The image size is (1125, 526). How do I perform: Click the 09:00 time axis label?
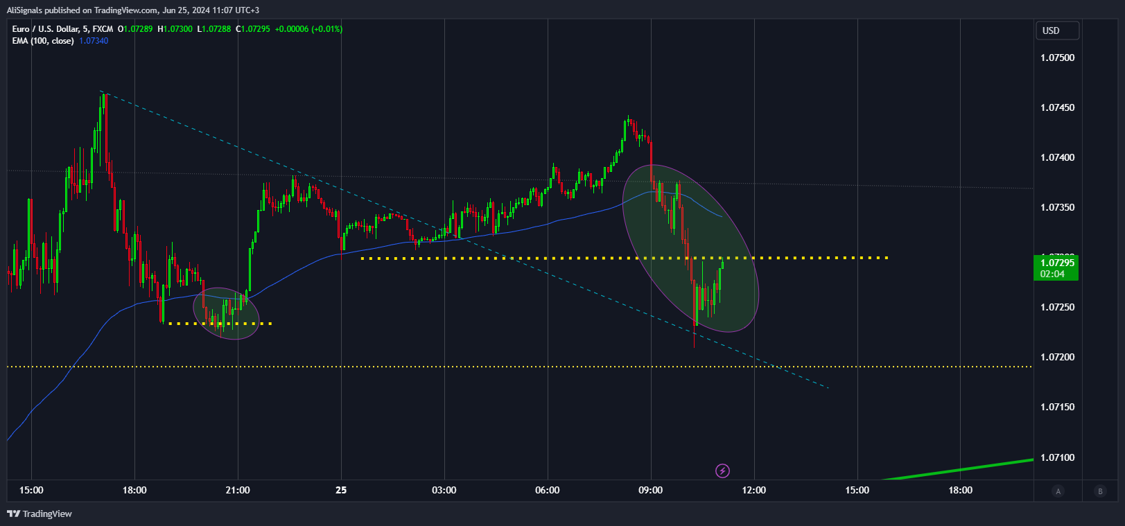[651, 490]
